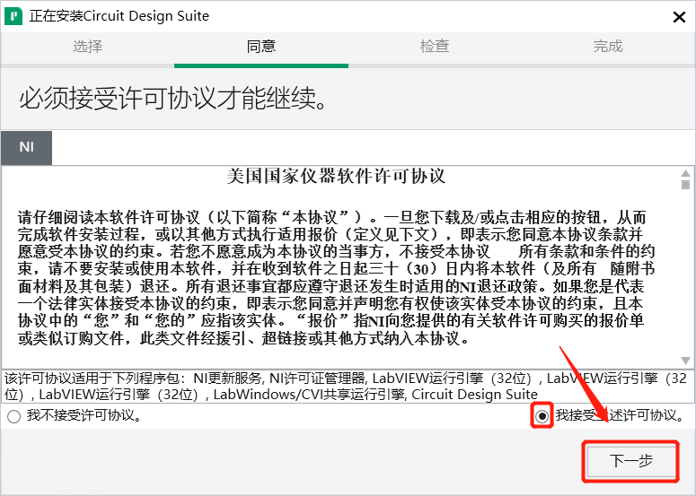This screenshot has width=696, height=496.
Task: Select 我接受上述许可协议 radio button
Action: pos(542,416)
